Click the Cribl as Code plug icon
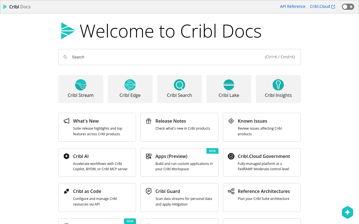Image resolution: width=359 pixels, height=224 pixels. pos(66,191)
